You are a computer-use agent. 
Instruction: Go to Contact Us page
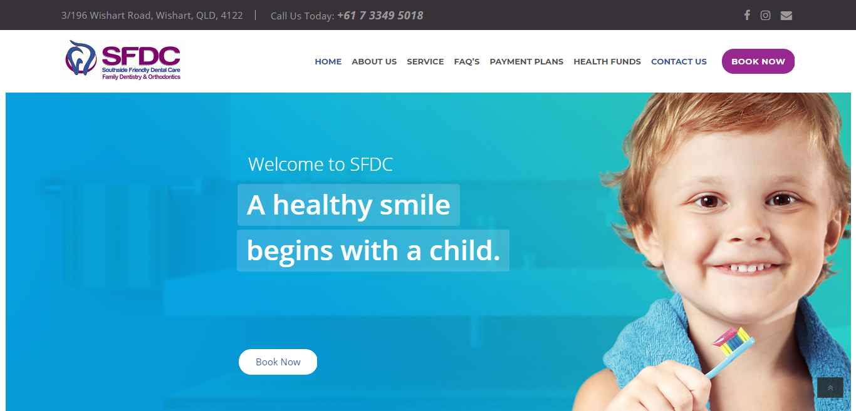click(679, 61)
